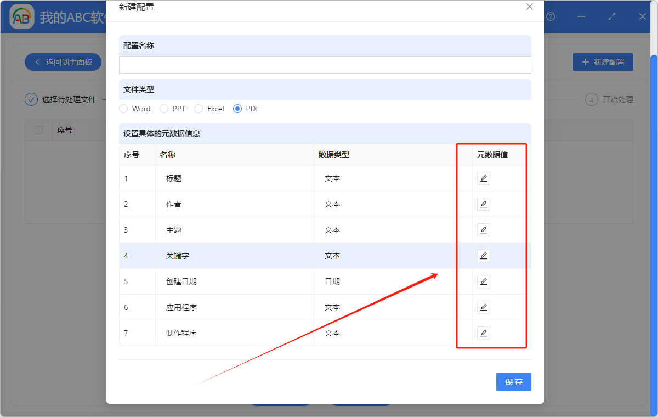Open the help question mark icon
Viewport: 658px width, 417px height.
coord(551,17)
